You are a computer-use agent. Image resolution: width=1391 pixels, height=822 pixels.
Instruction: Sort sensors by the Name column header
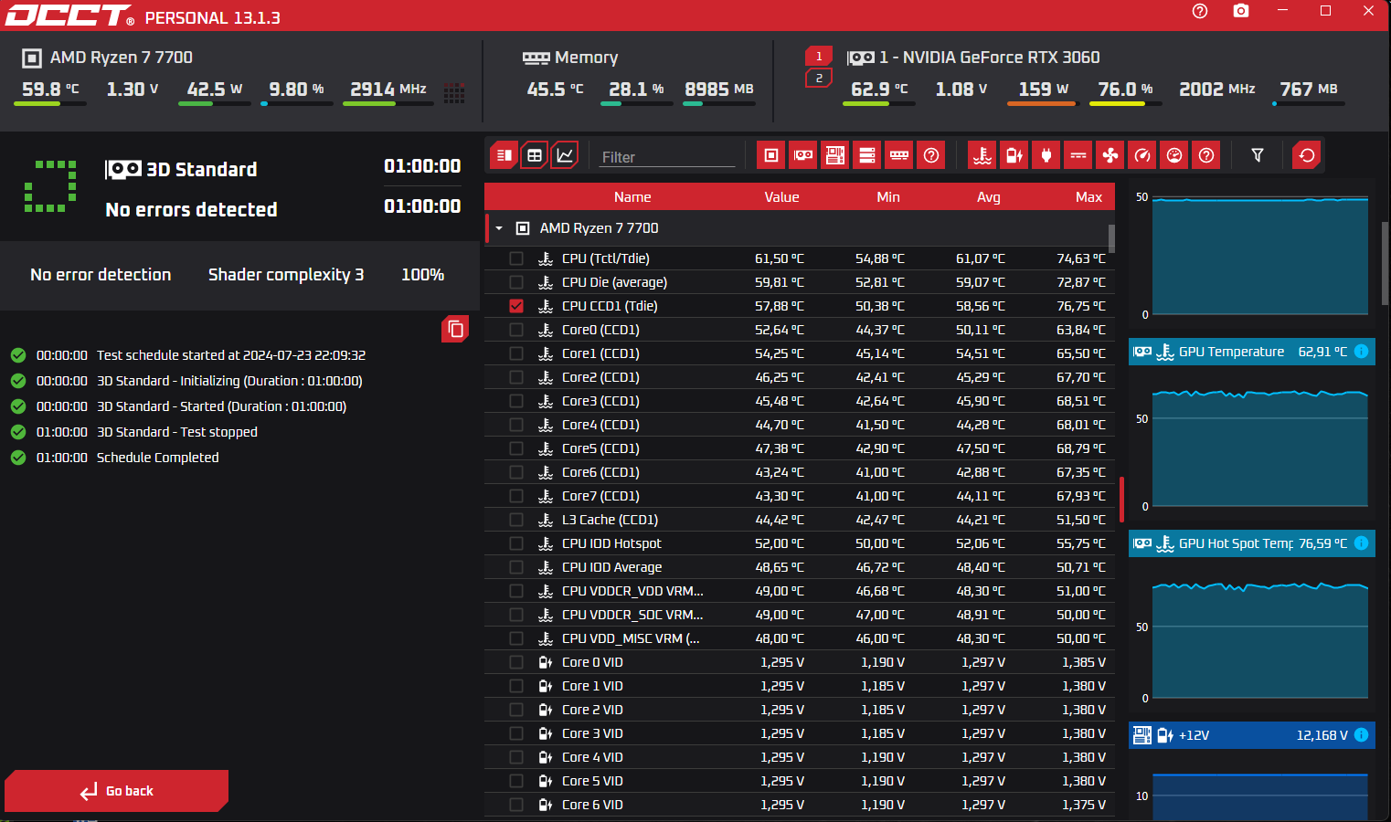tap(632, 197)
